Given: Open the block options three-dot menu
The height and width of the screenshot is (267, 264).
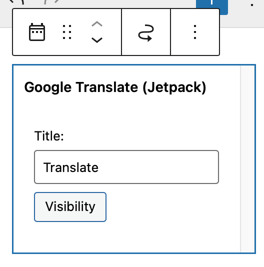Looking at the screenshot, I should (x=195, y=32).
